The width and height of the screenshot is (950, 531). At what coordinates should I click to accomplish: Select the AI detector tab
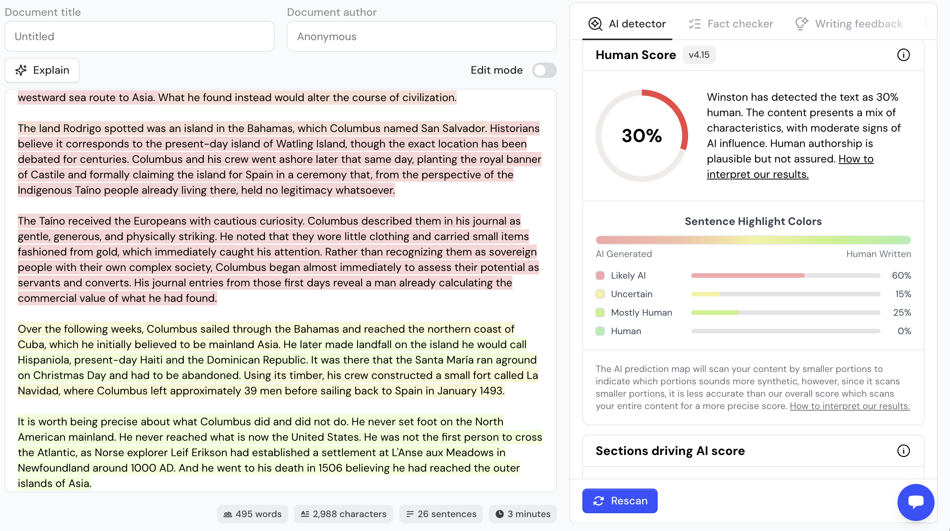[627, 24]
